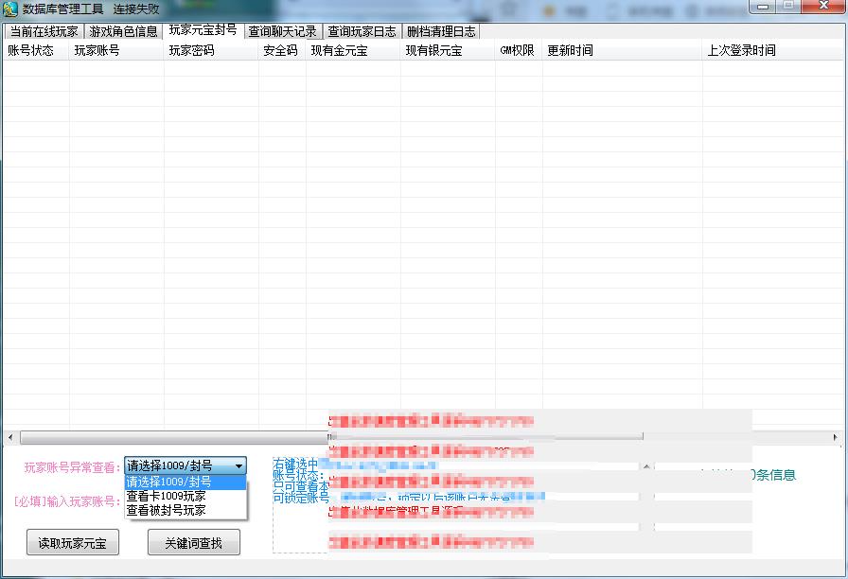This screenshot has width=848, height=579.
Task: Choose 查看被封号玩家 from the dropdown list
Action: (x=166, y=510)
